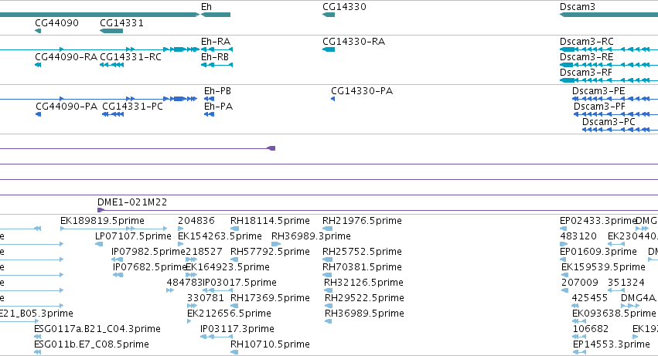Click the RH36989.3prime EST glyph
The height and width of the screenshot is (356, 658).
pos(276,244)
